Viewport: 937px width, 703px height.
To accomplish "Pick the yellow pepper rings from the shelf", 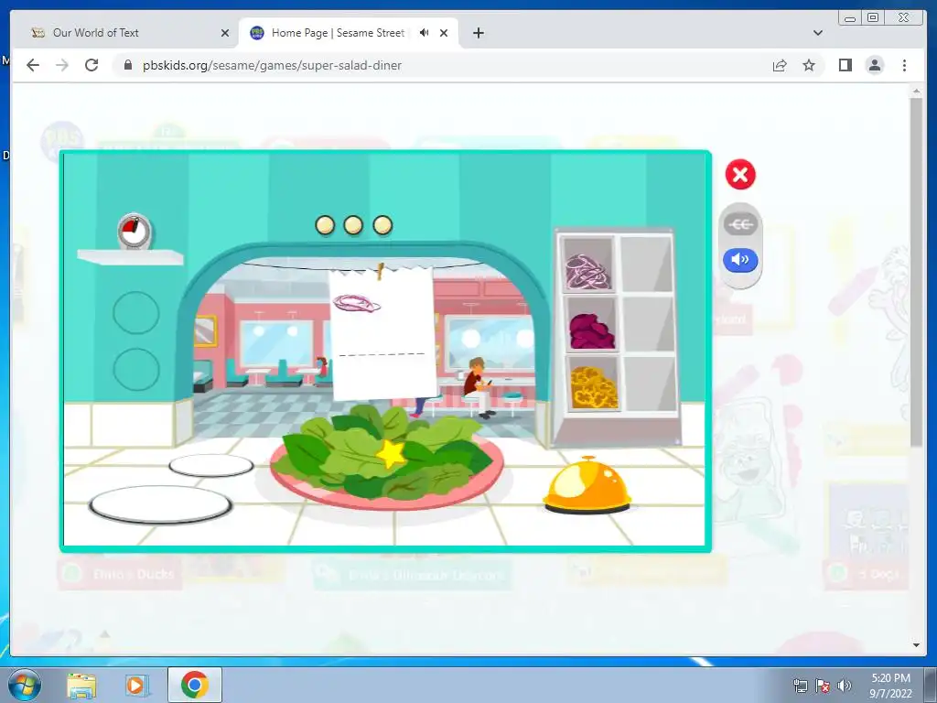I will pos(593,388).
